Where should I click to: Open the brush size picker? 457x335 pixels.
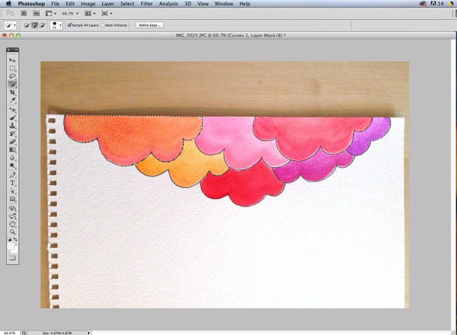click(56, 25)
